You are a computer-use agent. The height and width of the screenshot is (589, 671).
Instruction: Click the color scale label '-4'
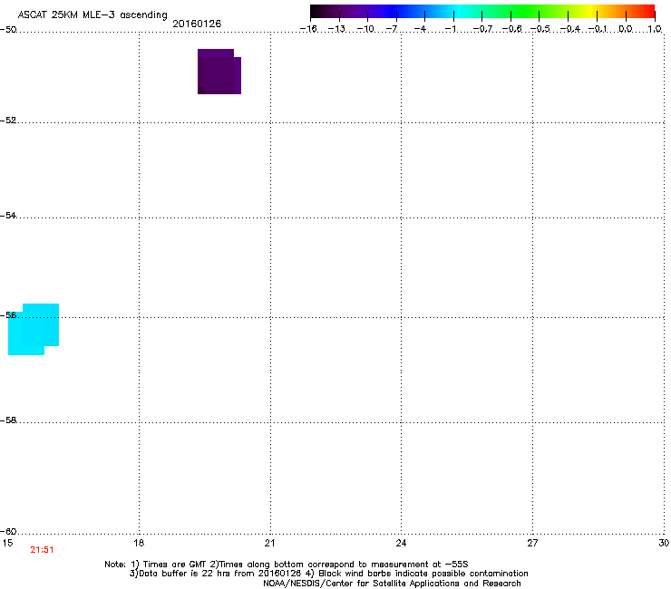click(x=420, y=29)
